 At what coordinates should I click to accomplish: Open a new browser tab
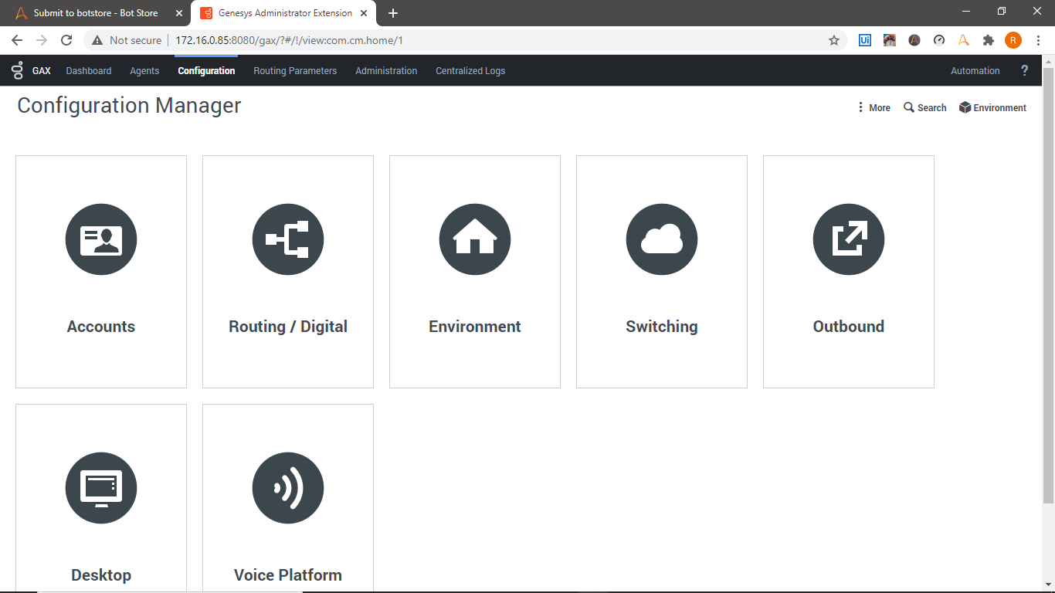393,13
